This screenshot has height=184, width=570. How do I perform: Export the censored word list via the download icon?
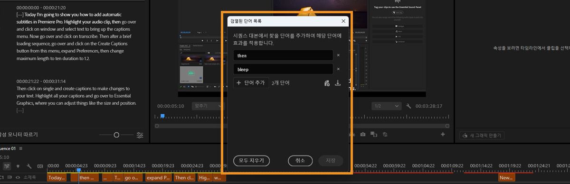[x=338, y=83]
